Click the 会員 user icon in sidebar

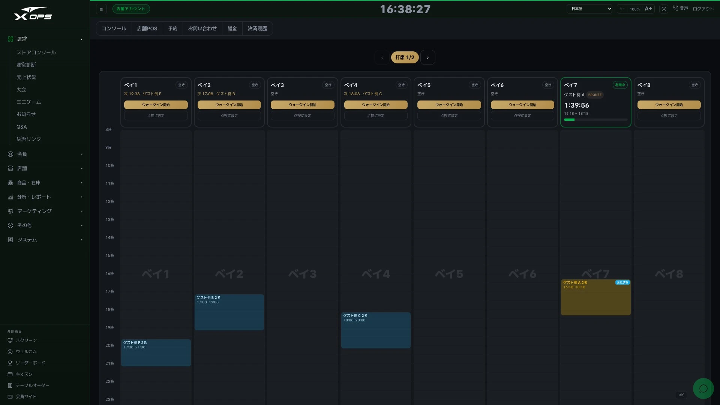[10, 154]
